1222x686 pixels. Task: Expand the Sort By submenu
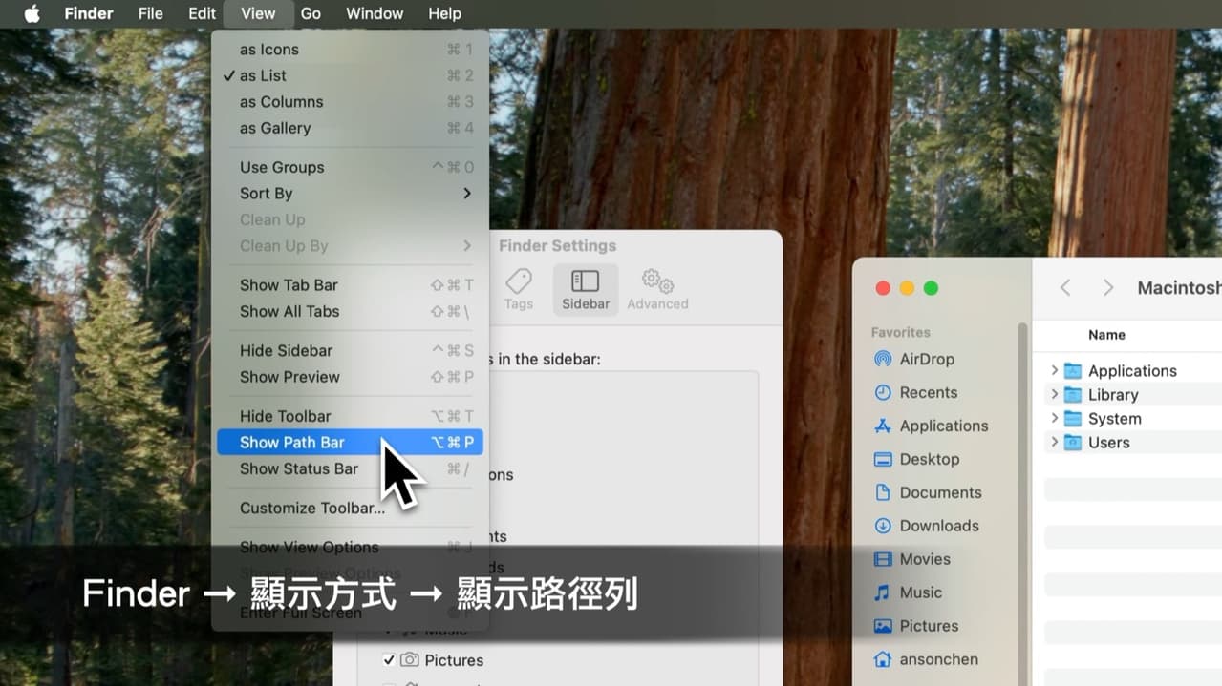pyautogui.click(x=351, y=194)
